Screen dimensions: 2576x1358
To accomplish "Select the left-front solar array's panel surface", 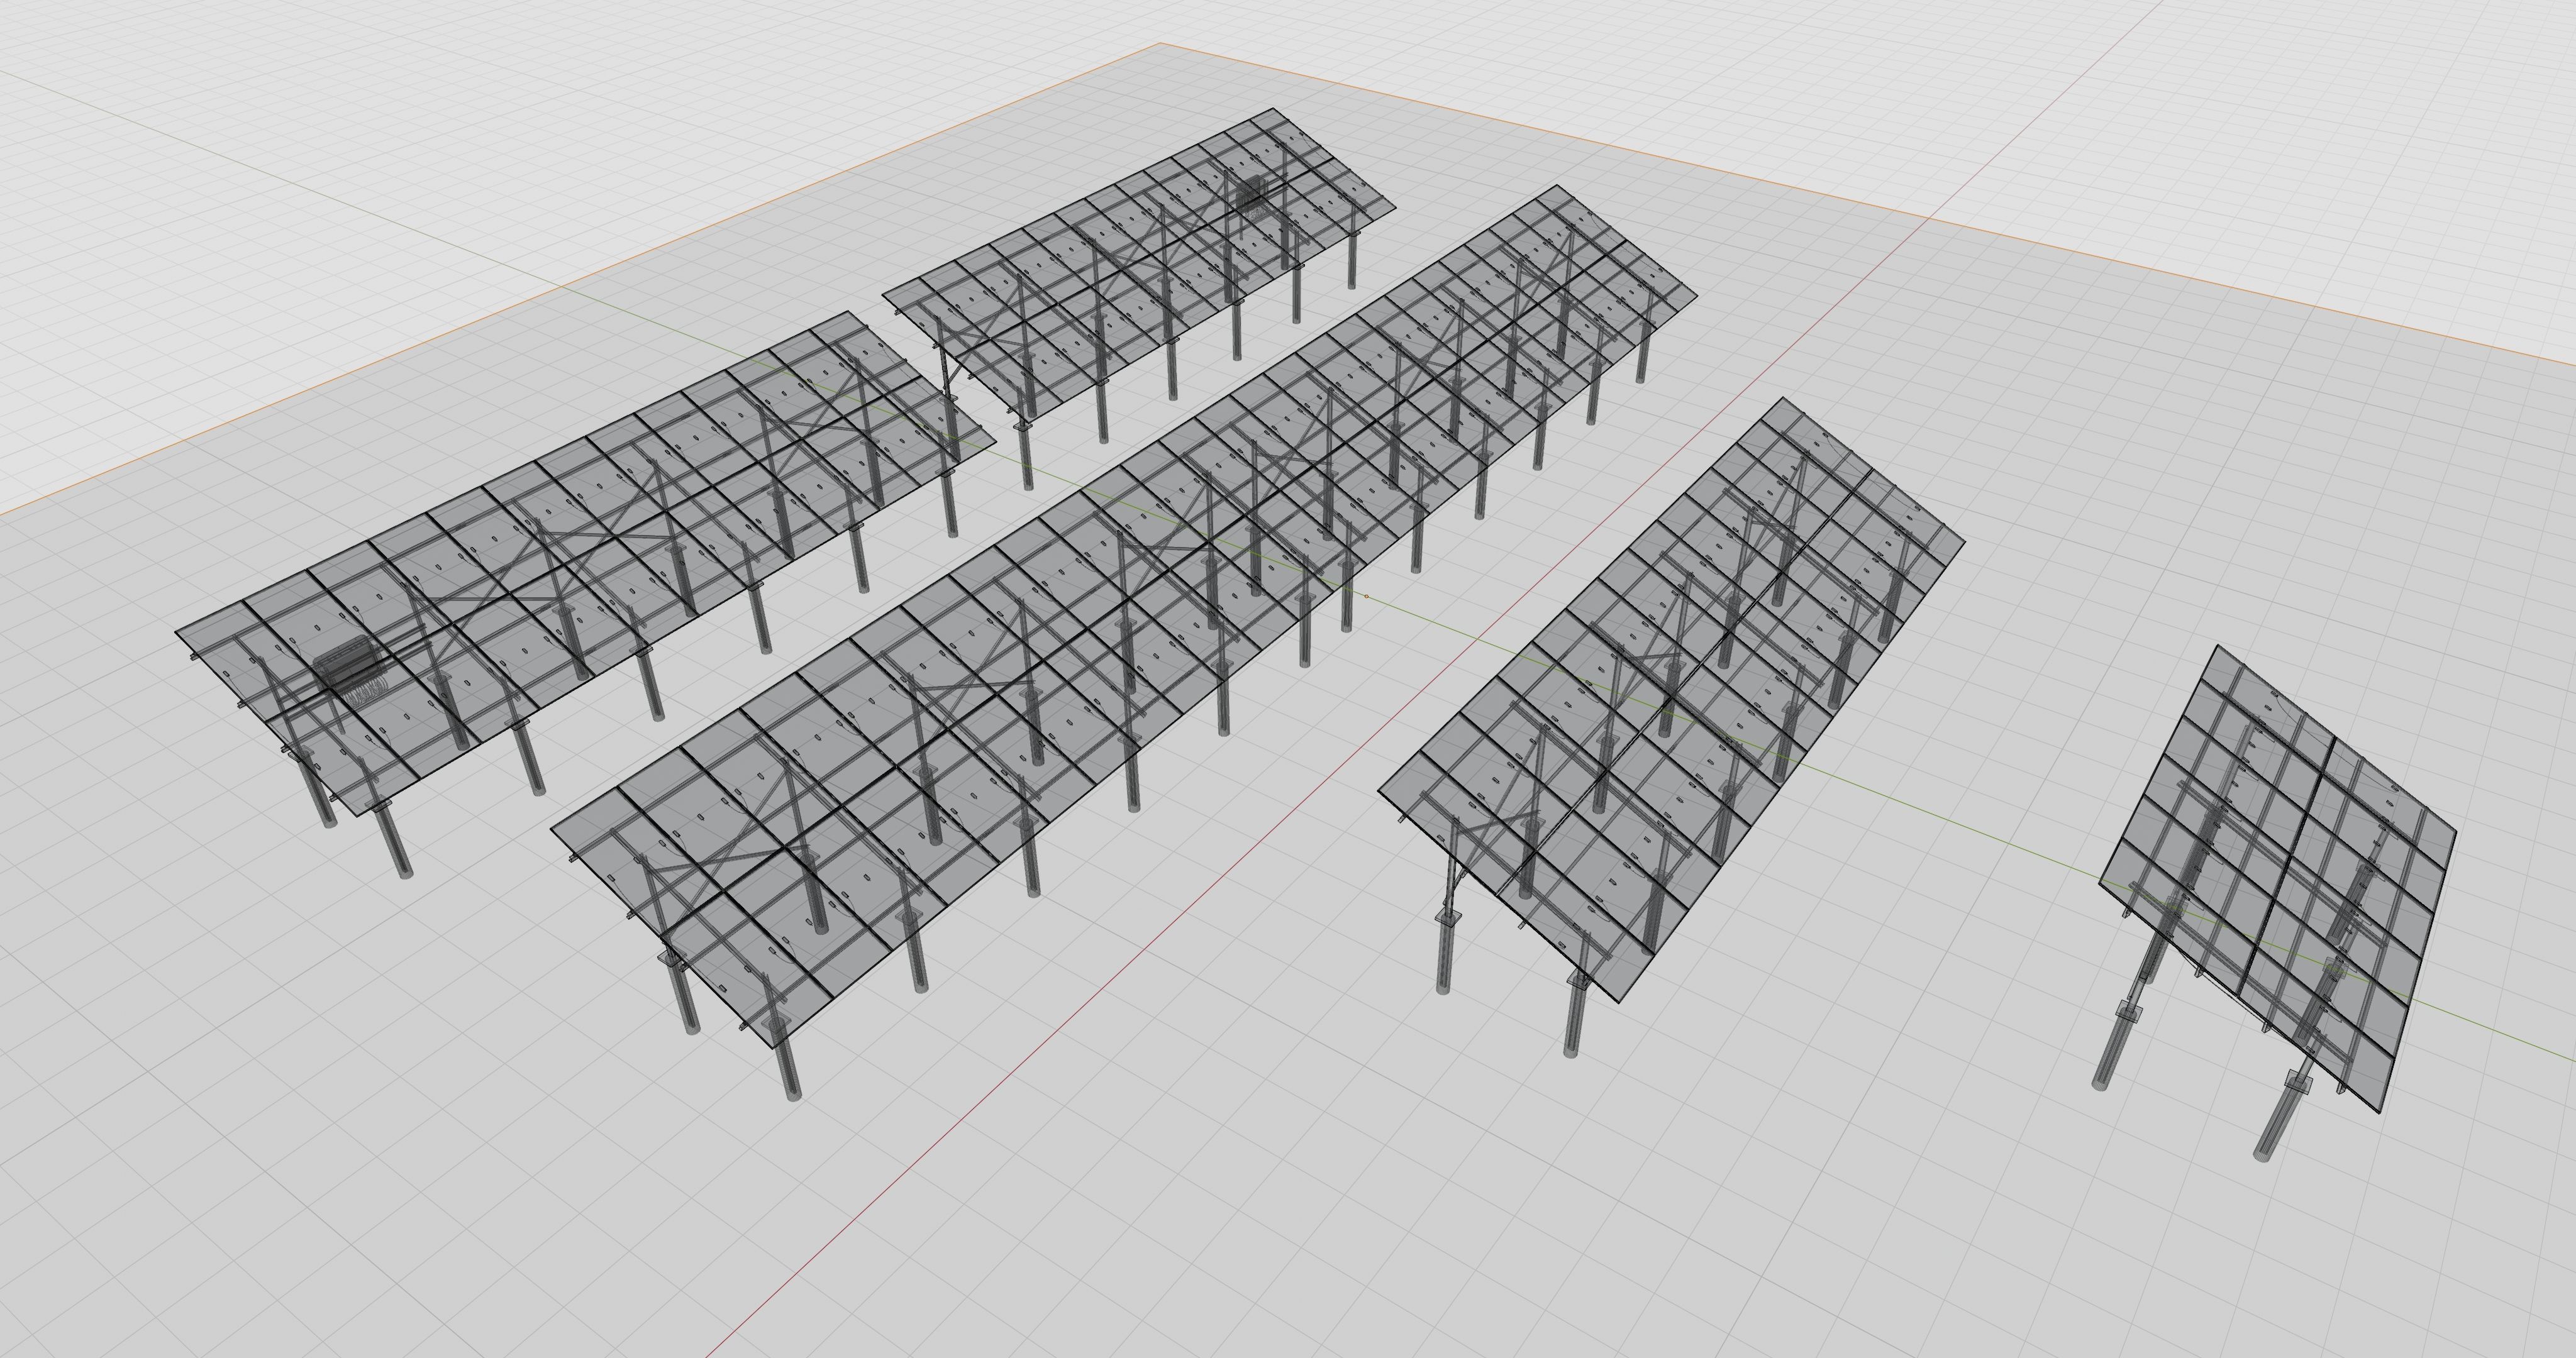I will coord(585,563).
